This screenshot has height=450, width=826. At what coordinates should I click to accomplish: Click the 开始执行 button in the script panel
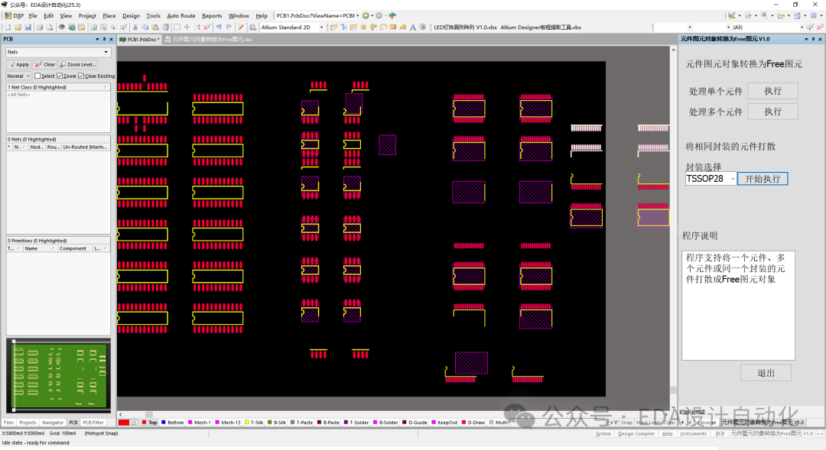point(762,178)
